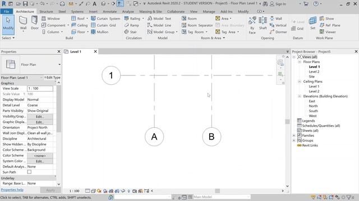
Task: Toggle the Sun Path checkbox
Action: point(29,172)
